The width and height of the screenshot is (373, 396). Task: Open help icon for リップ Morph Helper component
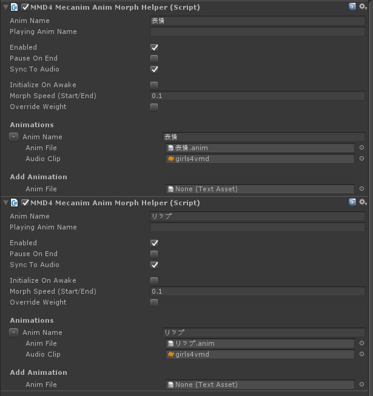pos(352,203)
